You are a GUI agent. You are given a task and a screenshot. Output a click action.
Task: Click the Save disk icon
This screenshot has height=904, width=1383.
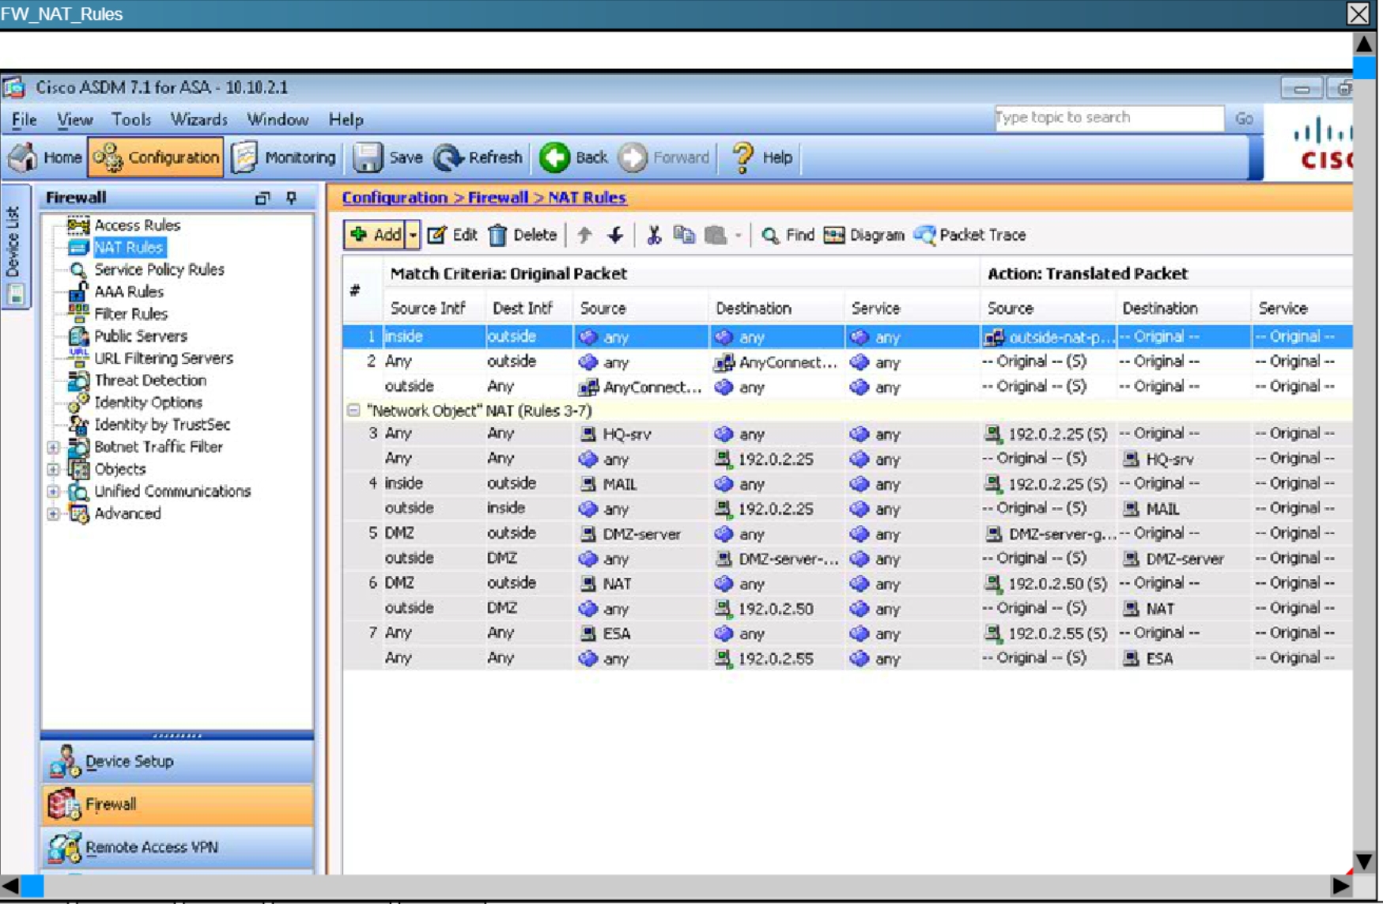[368, 157]
